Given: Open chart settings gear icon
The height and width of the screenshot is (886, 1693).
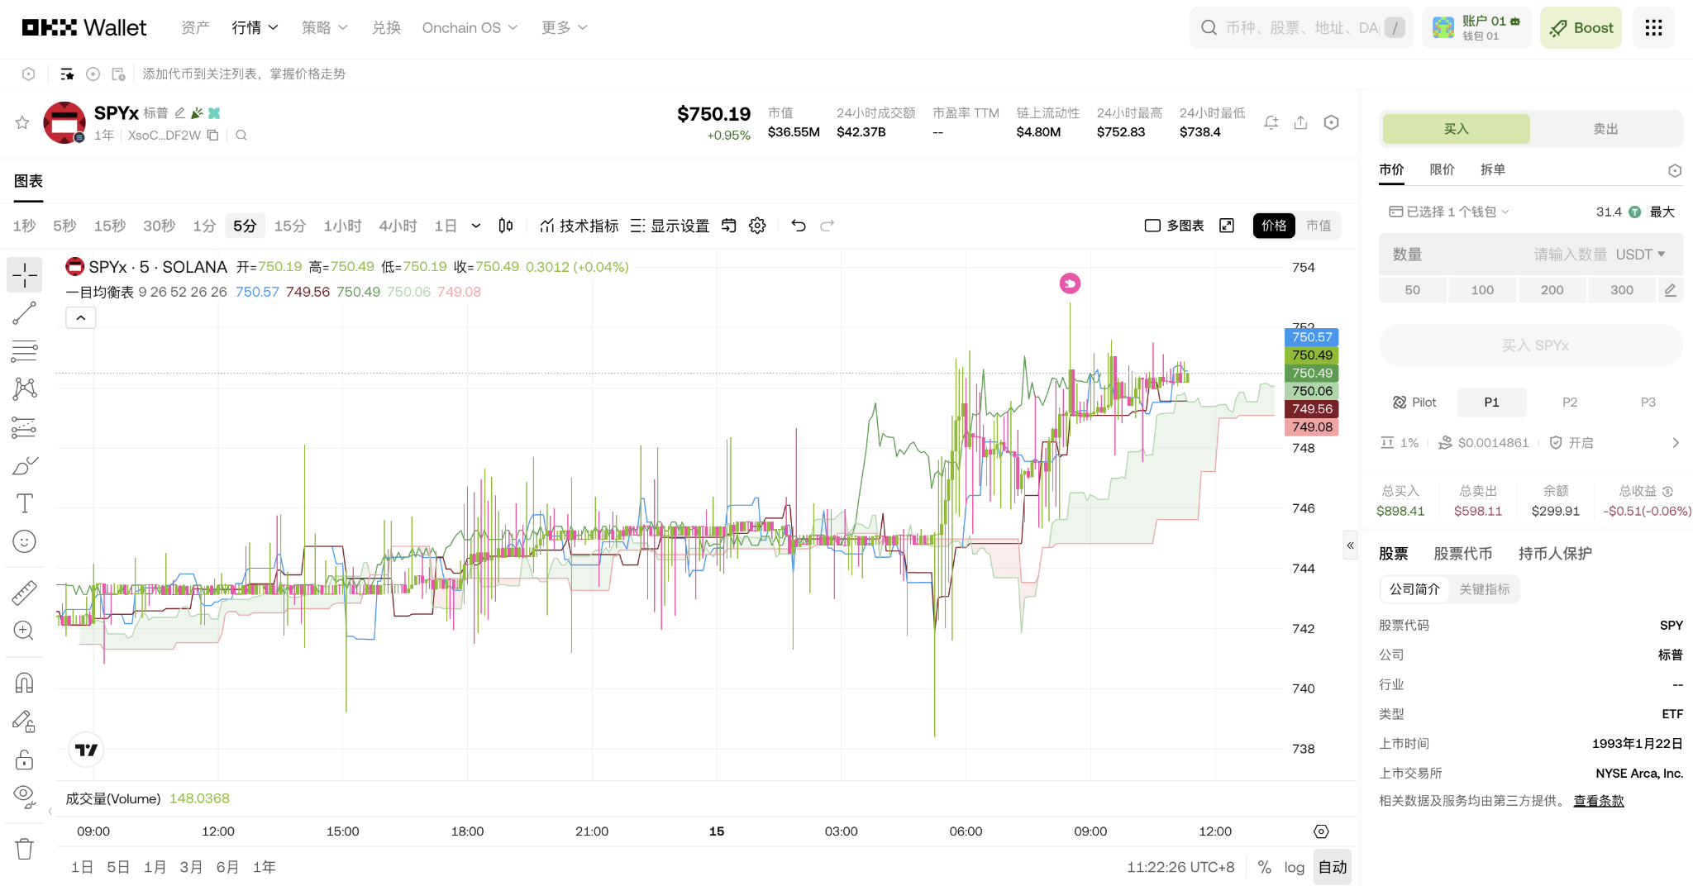Looking at the screenshot, I should coord(757,226).
